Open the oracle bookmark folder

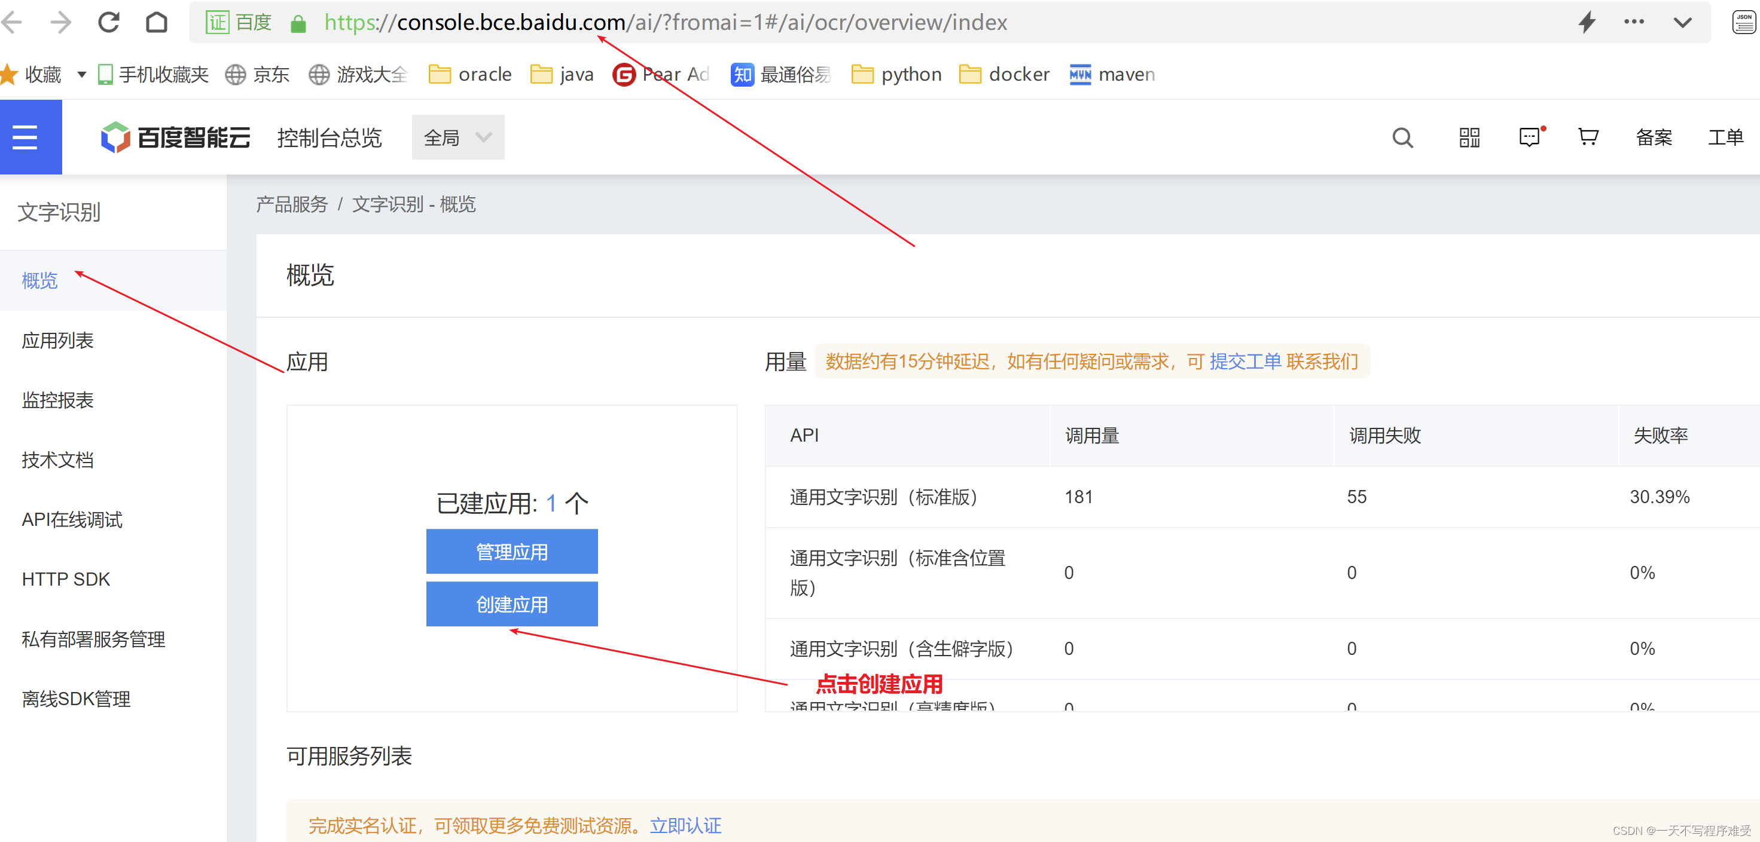470,75
